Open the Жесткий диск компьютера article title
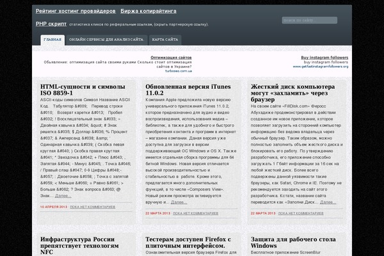Image resolution: width=384 pixels, height=256 pixels. [292, 93]
